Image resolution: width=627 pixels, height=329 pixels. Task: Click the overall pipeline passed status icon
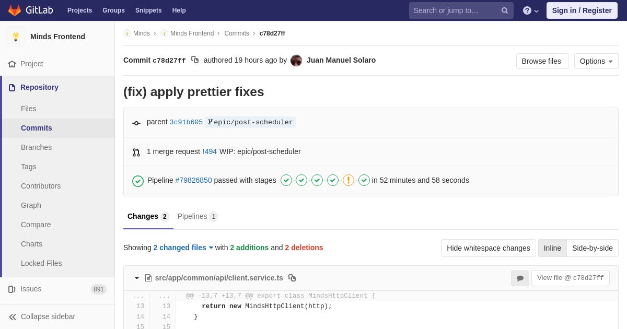(138, 181)
